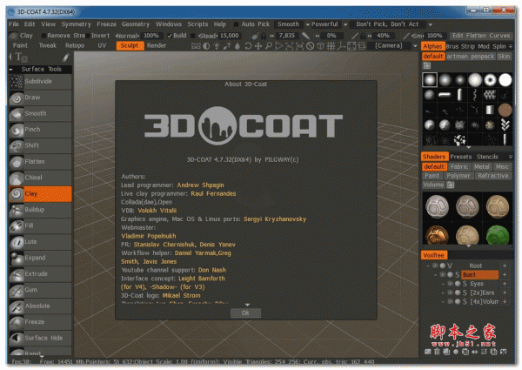The height and width of the screenshot is (370, 522).
Task: Toggle the Invert checkbox
Action: tap(88, 36)
